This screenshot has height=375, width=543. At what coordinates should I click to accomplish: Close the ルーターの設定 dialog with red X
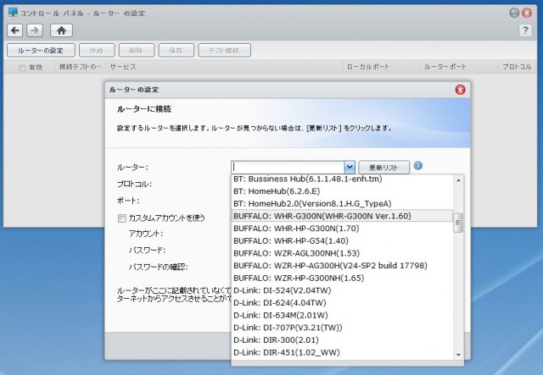coord(460,90)
